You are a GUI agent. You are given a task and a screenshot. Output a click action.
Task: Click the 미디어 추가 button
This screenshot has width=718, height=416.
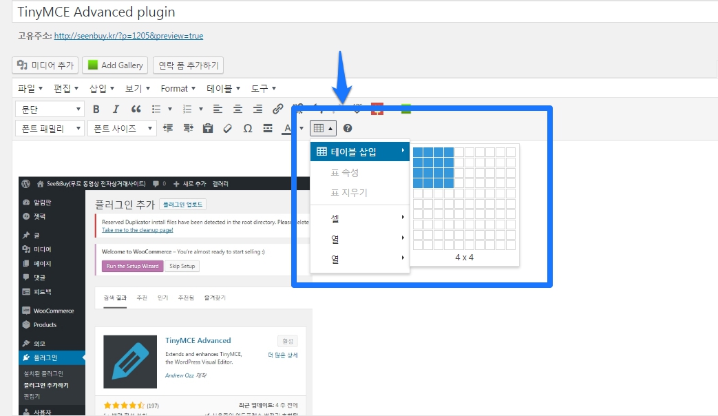pos(45,65)
